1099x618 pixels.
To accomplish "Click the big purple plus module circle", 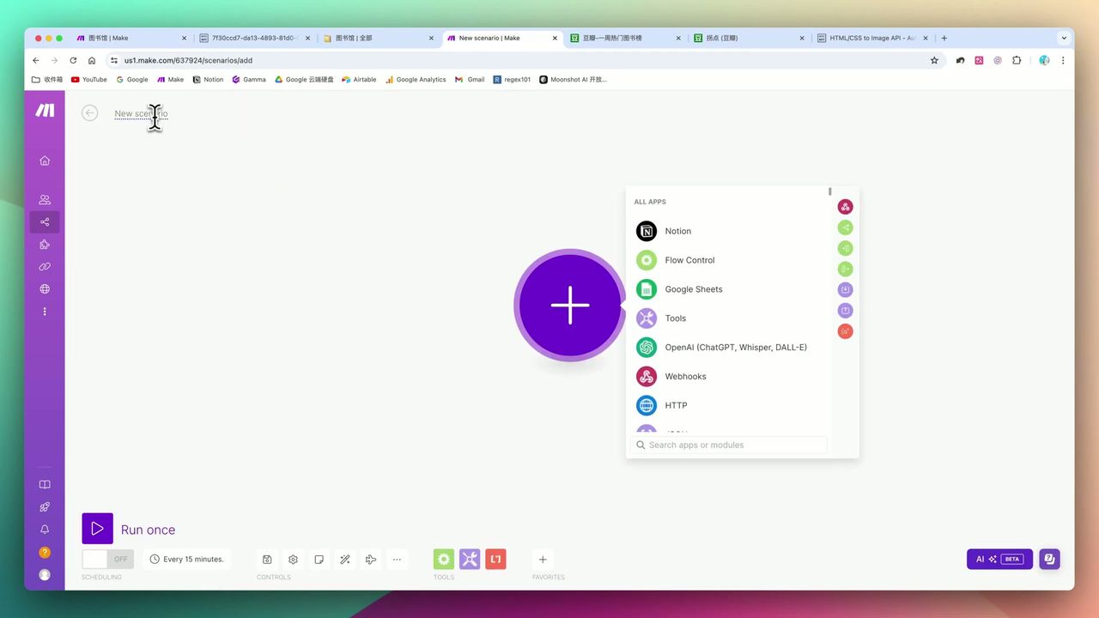I will click(x=570, y=306).
